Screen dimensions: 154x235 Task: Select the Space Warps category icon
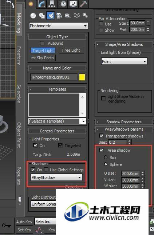77,16
